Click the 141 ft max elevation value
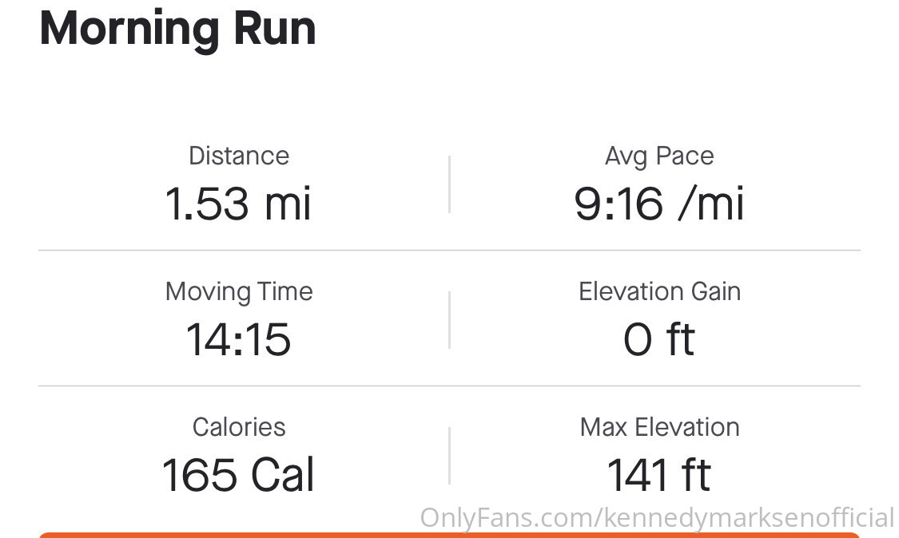Image resolution: width=899 pixels, height=538 pixels. [x=659, y=475]
